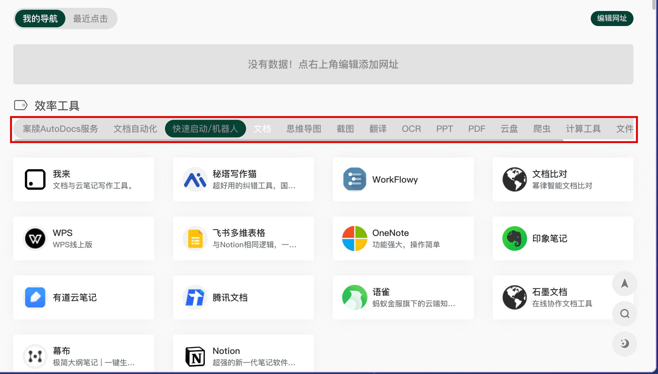658x374 pixels.
Task: Toggle dark mode with the moon button
Action: point(625,344)
